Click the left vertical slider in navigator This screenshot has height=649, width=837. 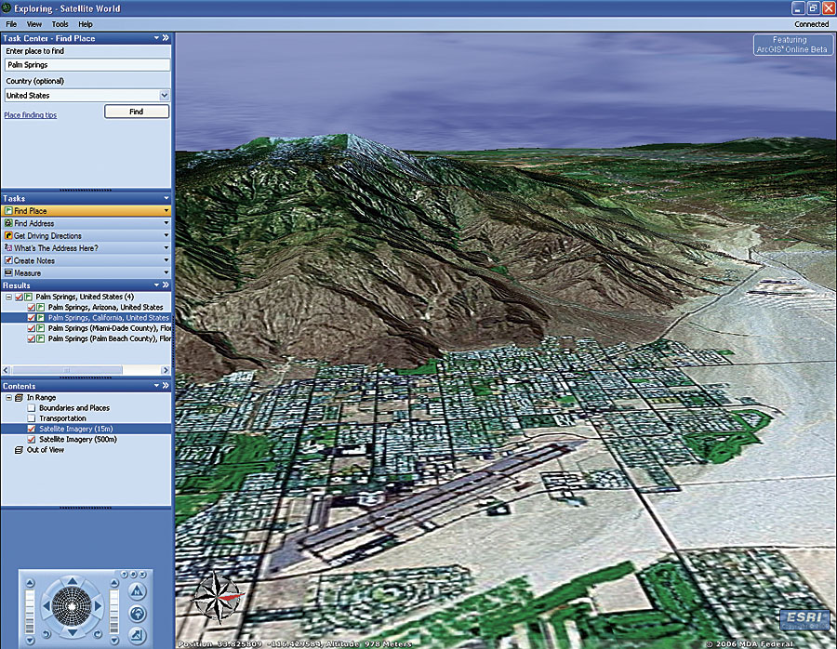30,612
